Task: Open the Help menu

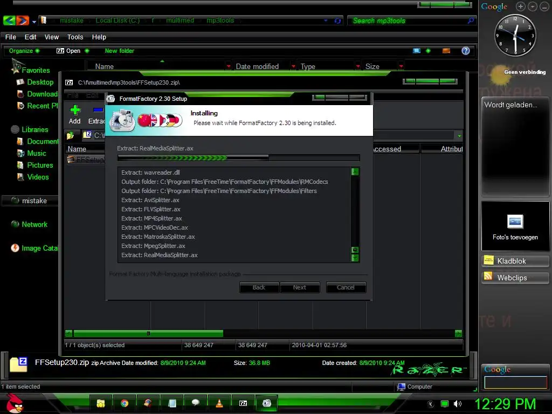Action: [x=99, y=37]
